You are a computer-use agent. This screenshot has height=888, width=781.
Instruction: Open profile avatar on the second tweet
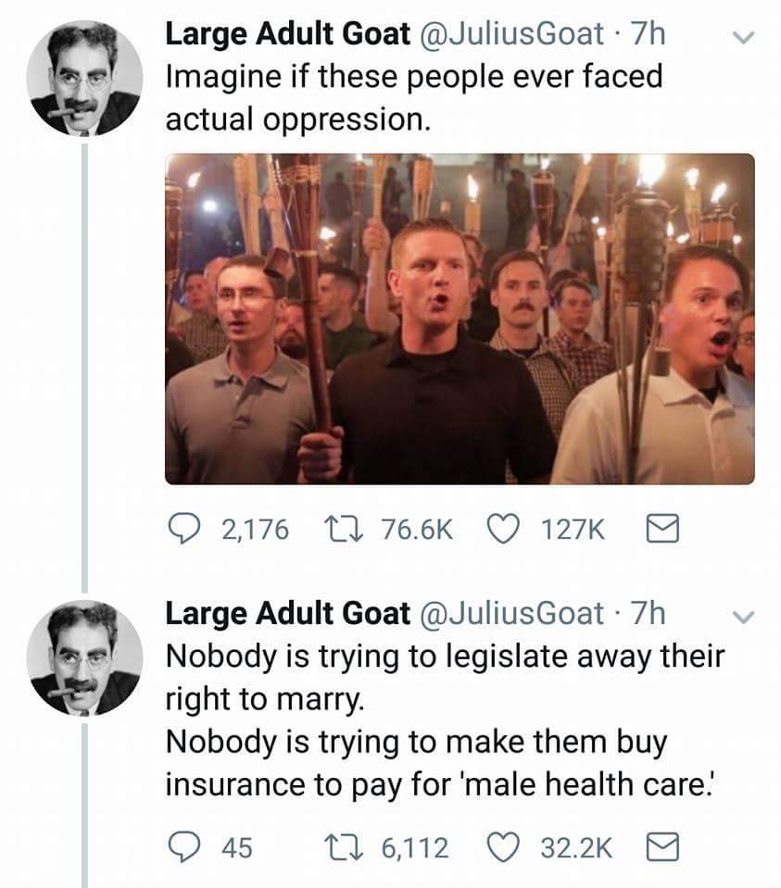point(84,657)
